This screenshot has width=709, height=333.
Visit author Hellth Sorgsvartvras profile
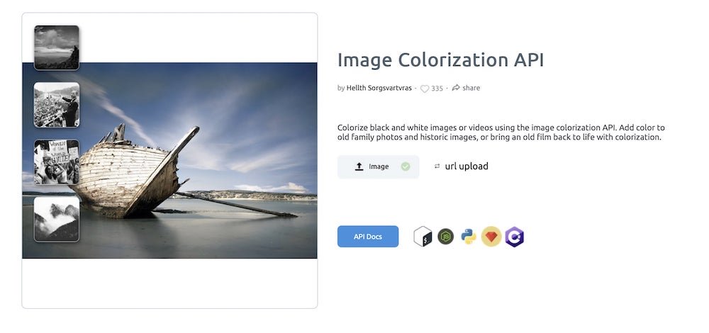[x=379, y=88]
